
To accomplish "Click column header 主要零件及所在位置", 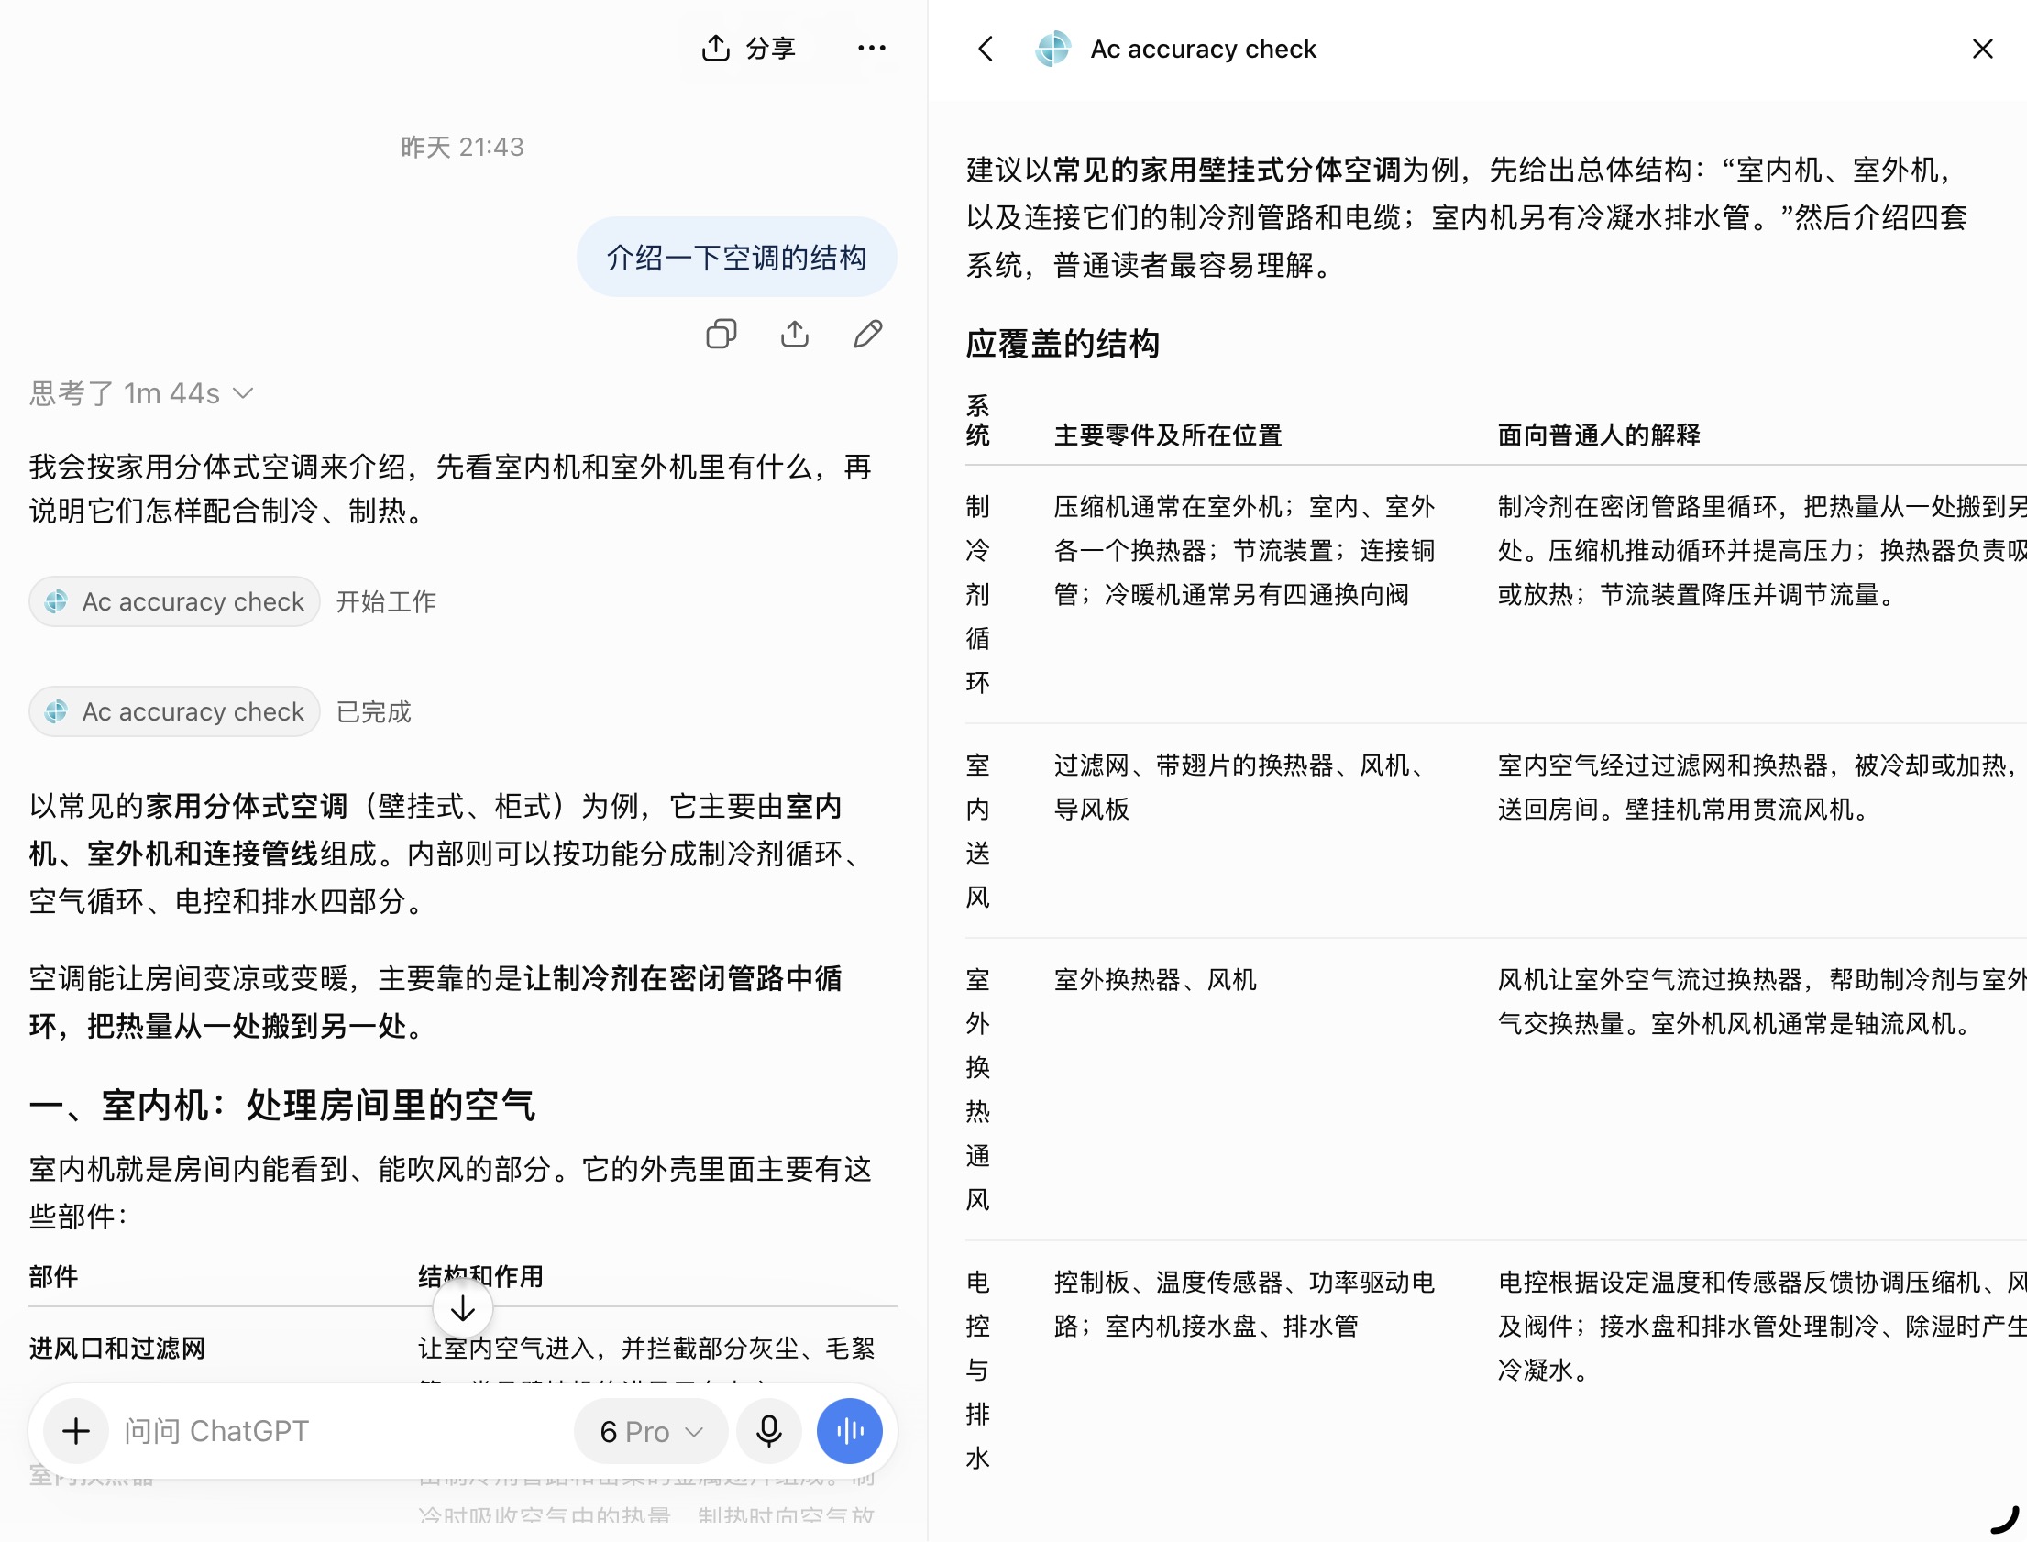I will point(1168,435).
